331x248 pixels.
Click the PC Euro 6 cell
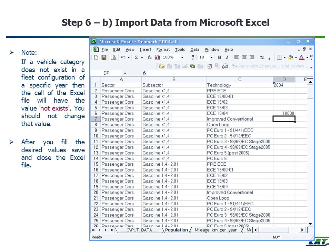click(239, 158)
